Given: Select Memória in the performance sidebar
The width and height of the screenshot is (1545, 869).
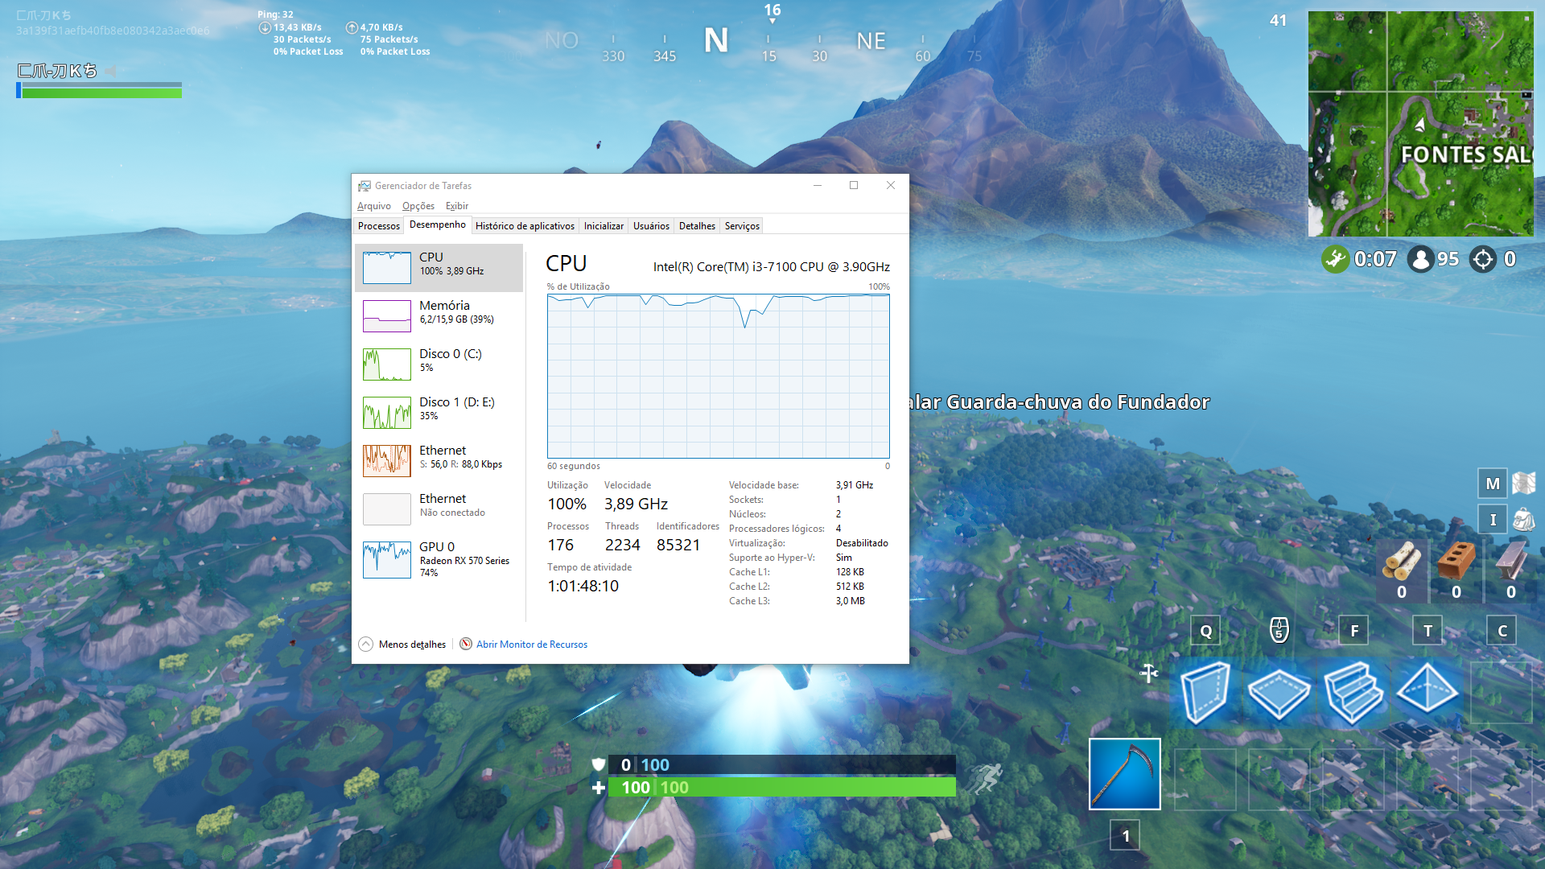Looking at the screenshot, I should (439, 316).
